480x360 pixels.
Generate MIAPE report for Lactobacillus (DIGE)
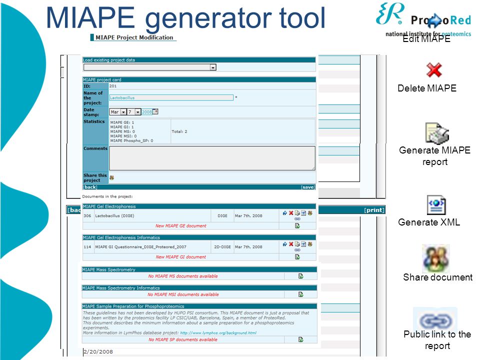[x=297, y=213]
